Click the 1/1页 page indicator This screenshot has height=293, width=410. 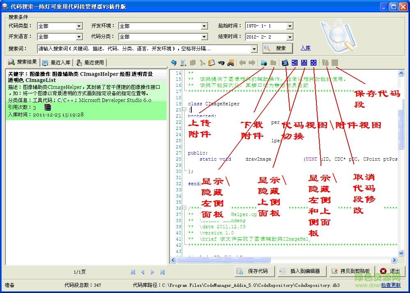pyautogui.click(x=80, y=272)
